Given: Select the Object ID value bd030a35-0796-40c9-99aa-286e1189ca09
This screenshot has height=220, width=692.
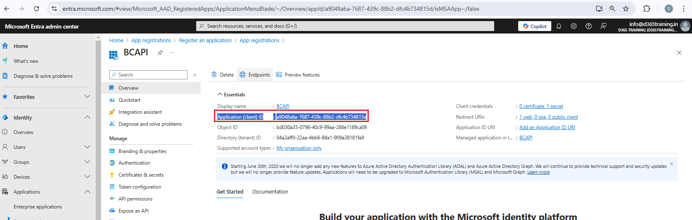Looking at the screenshot, I should [x=322, y=127].
